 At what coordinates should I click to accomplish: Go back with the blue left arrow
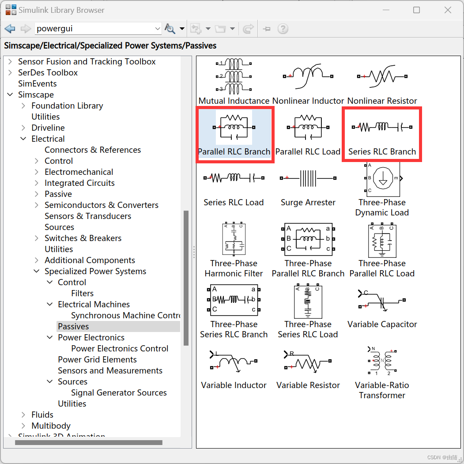click(10, 29)
